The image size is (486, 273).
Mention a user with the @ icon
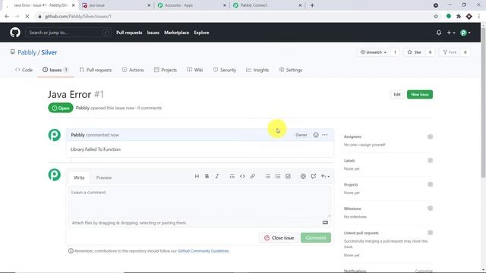303,177
